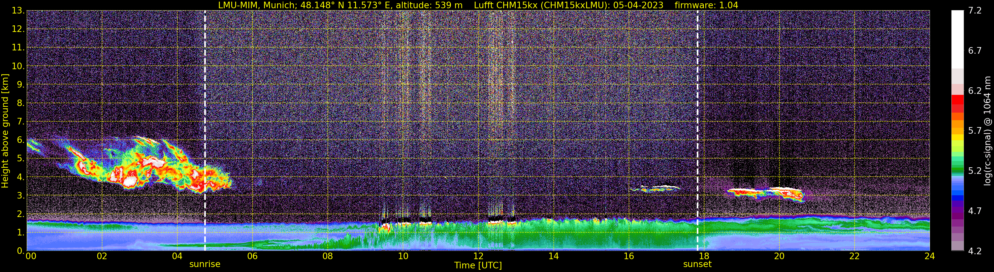The width and height of the screenshot is (994, 272).
Task: Click the time axis tick '10'
Action: (x=403, y=256)
